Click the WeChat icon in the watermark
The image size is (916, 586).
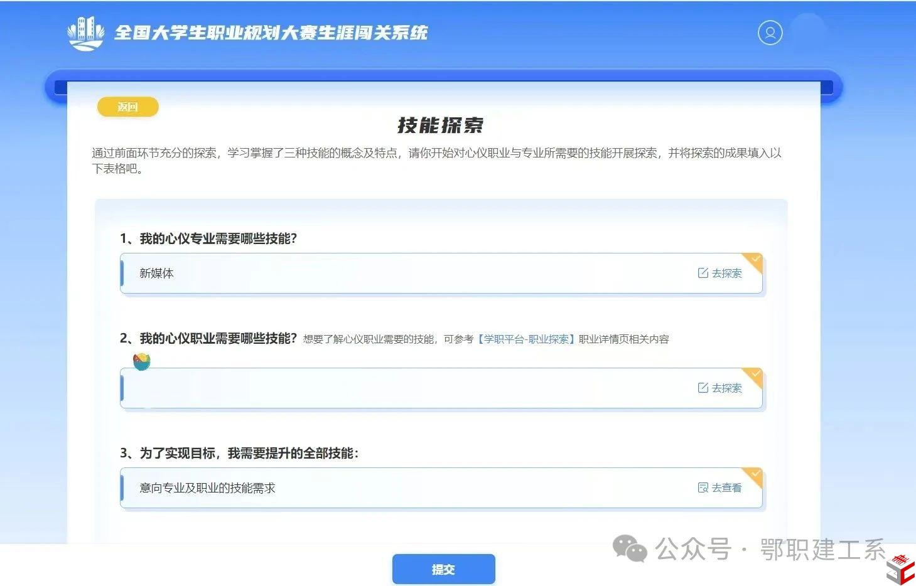(630, 549)
